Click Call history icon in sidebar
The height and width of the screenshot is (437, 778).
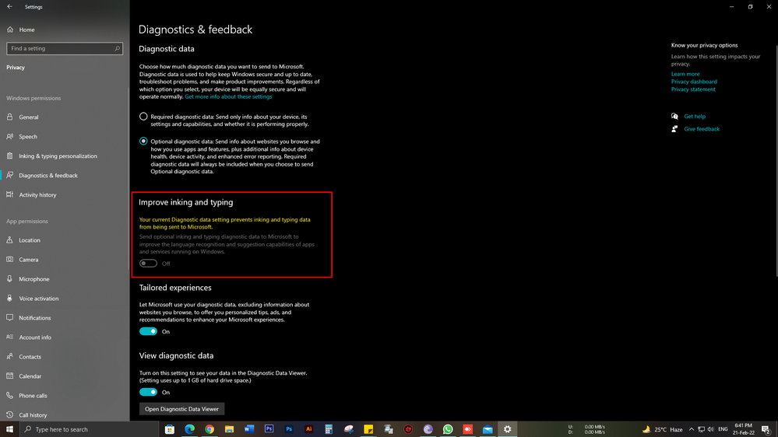pos(10,414)
